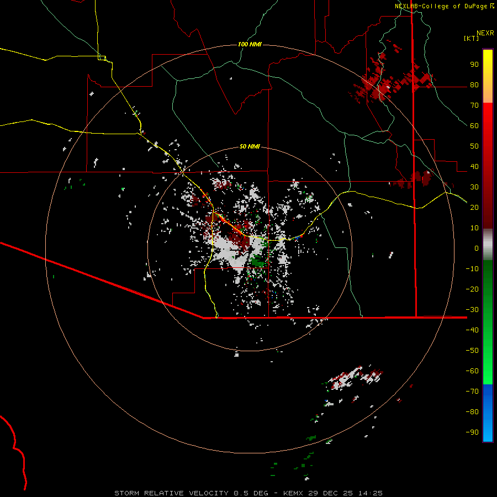Click the -90 value on the velocity scale

pyautogui.click(x=472, y=432)
